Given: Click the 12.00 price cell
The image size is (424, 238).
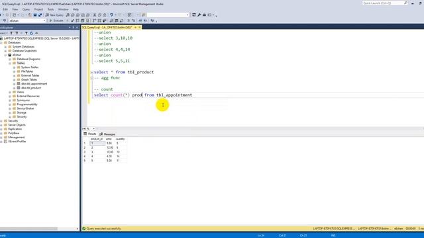Looking at the screenshot, I should 109,147.
